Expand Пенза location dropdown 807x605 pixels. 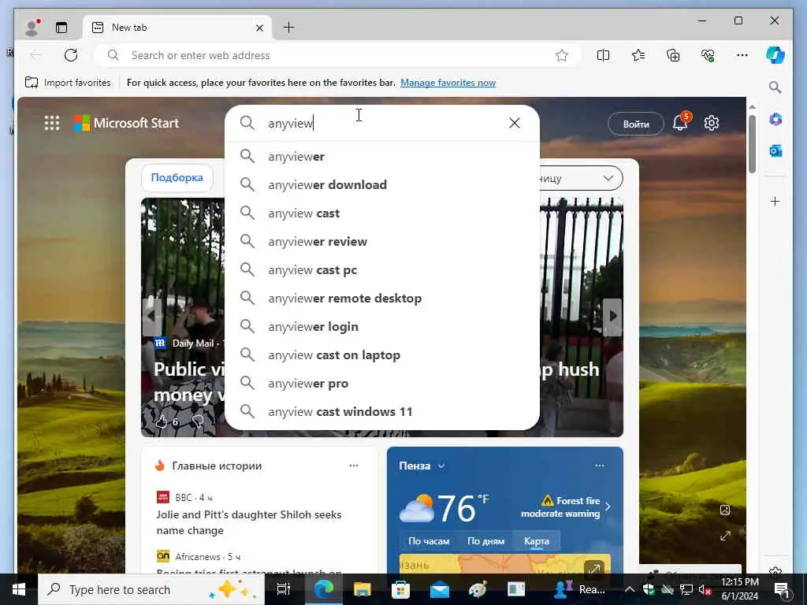pos(441,466)
